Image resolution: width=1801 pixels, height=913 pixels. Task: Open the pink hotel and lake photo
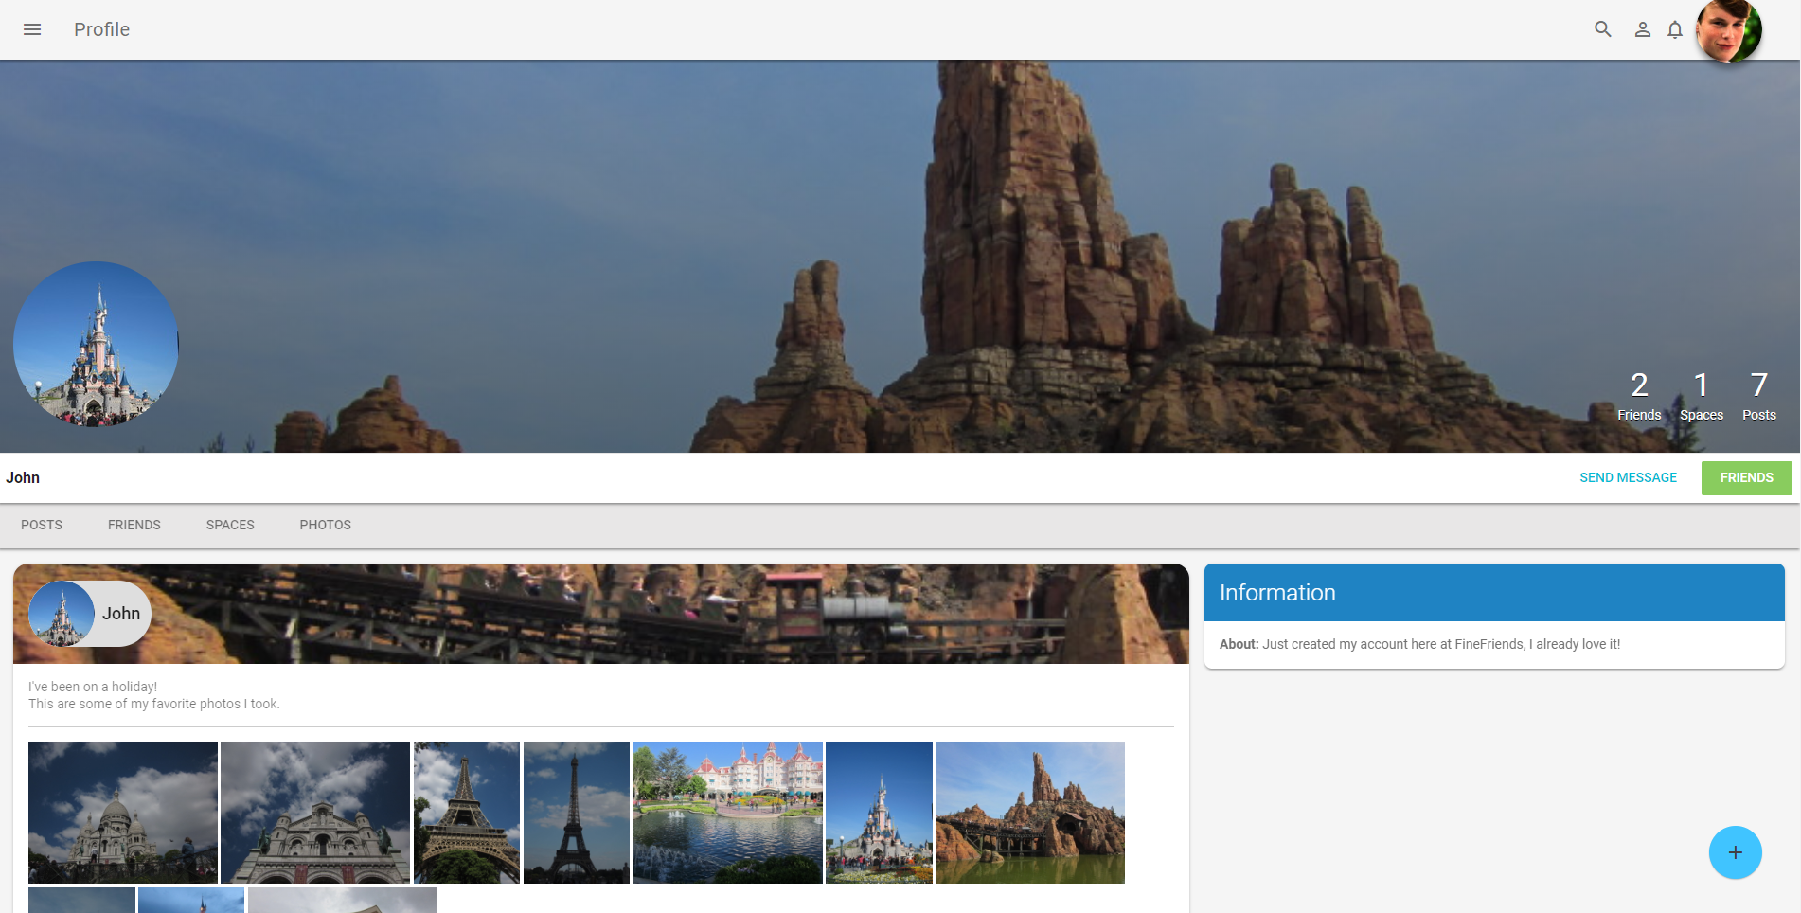pyautogui.click(x=728, y=813)
